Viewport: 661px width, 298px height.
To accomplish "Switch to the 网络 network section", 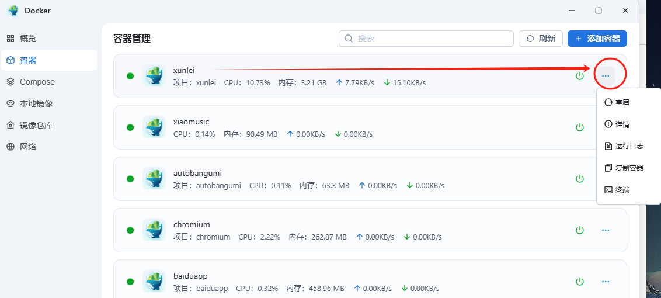I will point(48,147).
